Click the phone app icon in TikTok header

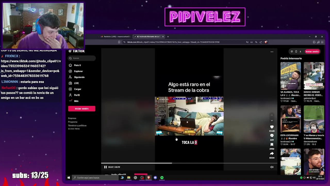point(296,51)
